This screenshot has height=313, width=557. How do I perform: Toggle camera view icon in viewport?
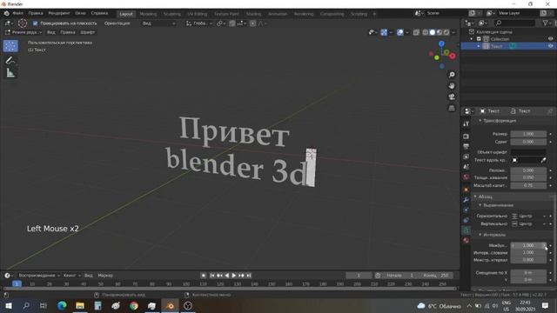coord(452,97)
